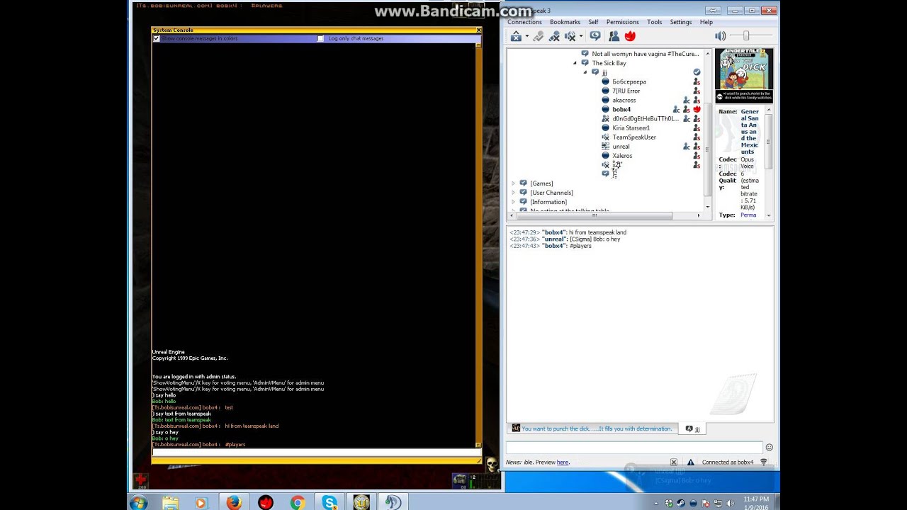
Task: Click the connection quality wifi icon
Action: pyautogui.click(x=764, y=462)
